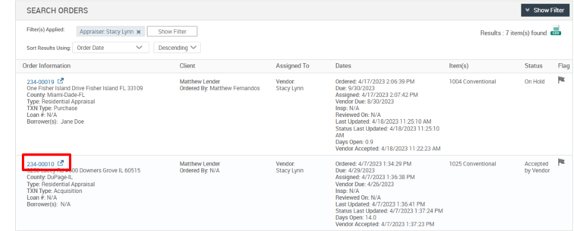574x231 pixels.
Task: Click the Order Information column header
Action: pos(47,66)
